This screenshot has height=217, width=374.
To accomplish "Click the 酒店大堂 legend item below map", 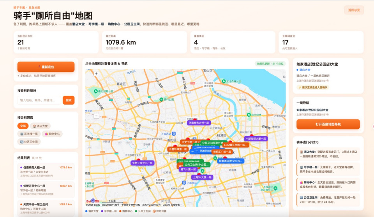I will (x=92, y=211).
